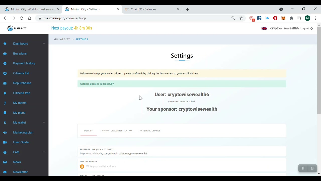Expand the Dashboard submenu chevron
The image size is (321, 181).
pos(44,43)
